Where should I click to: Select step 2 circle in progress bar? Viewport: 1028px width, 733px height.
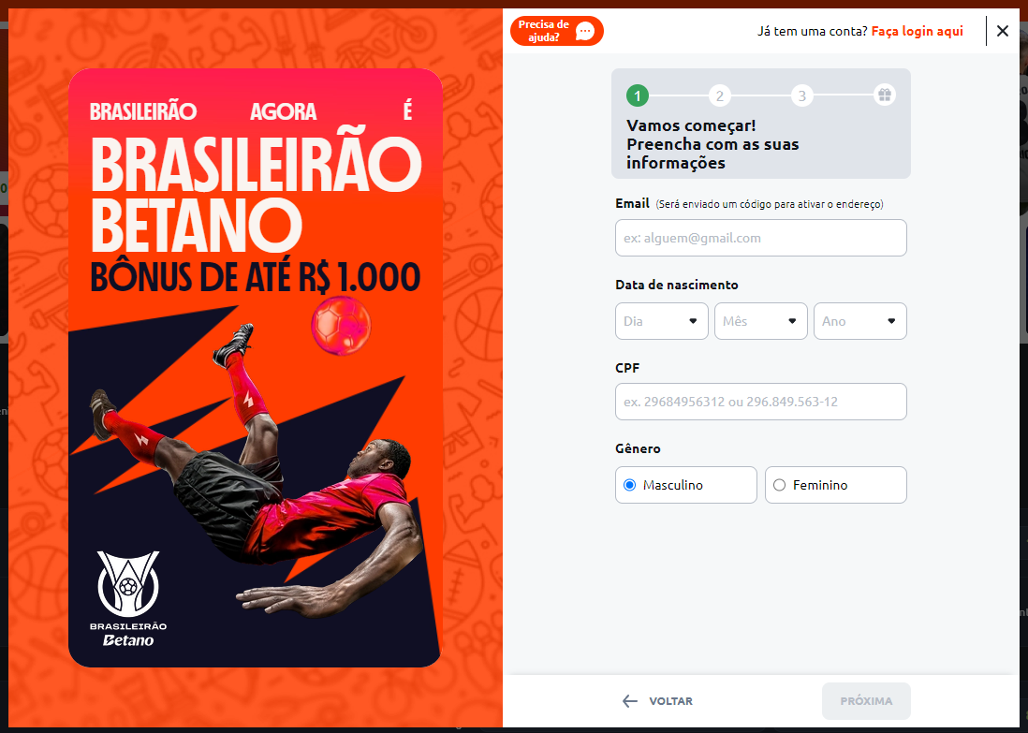pos(719,95)
